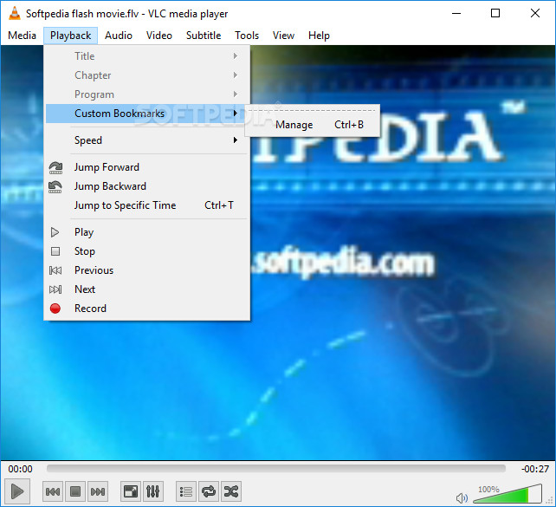Click the tear-off dashed line in submenu
This screenshot has height=507, width=556.
(312, 110)
